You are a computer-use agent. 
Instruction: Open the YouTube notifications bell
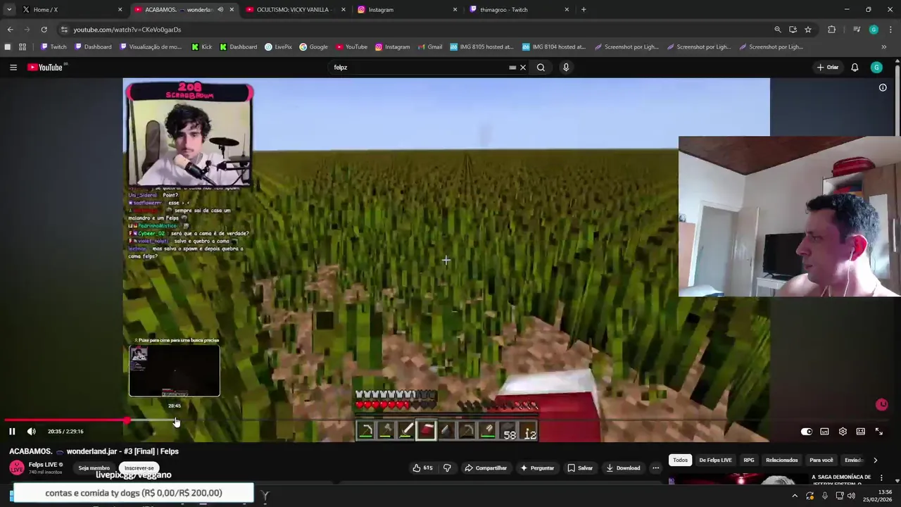[855, 68]
